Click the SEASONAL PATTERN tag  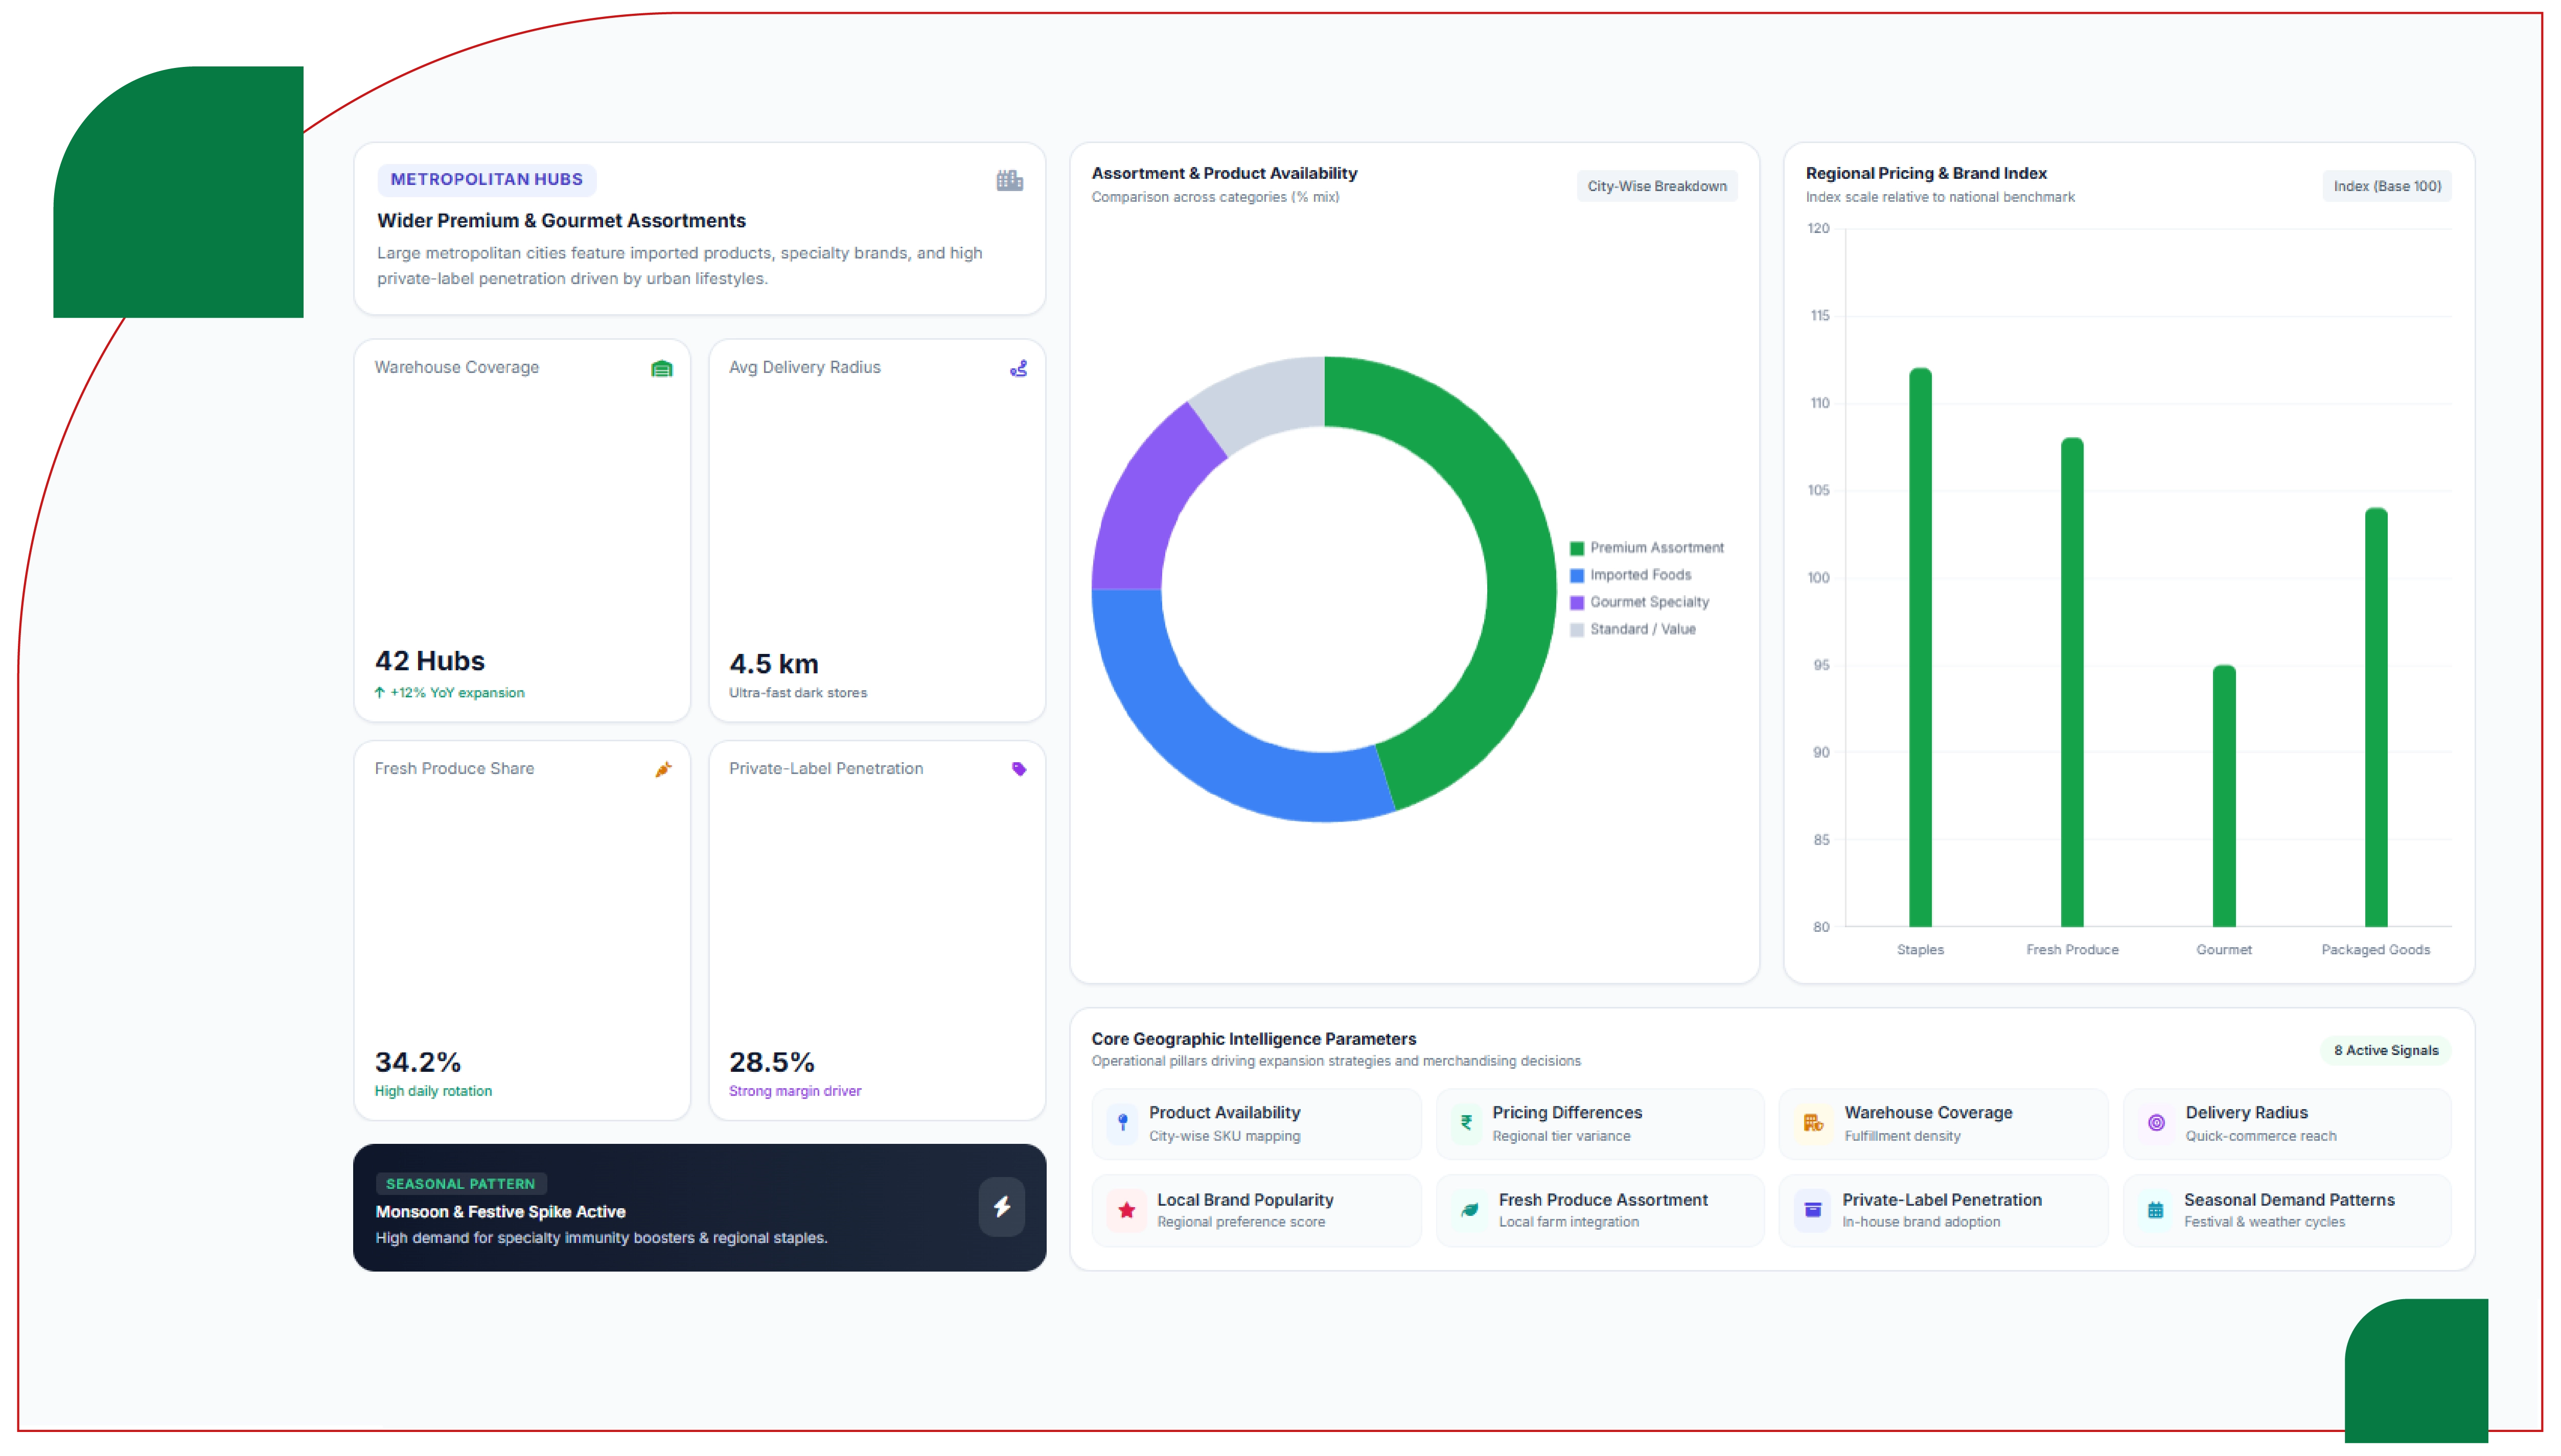460,1184
